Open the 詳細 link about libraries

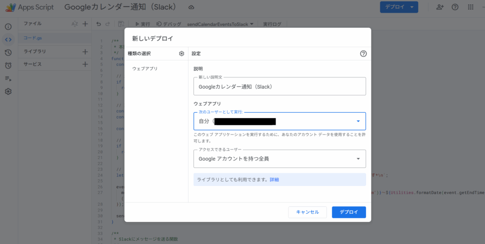[274, 180]
